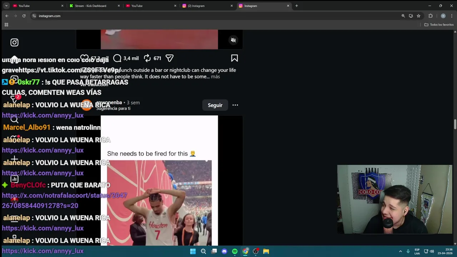Click 0skr77 chat username
The width and height of the screenshot is (457, 257).
[x=29, y=82]
